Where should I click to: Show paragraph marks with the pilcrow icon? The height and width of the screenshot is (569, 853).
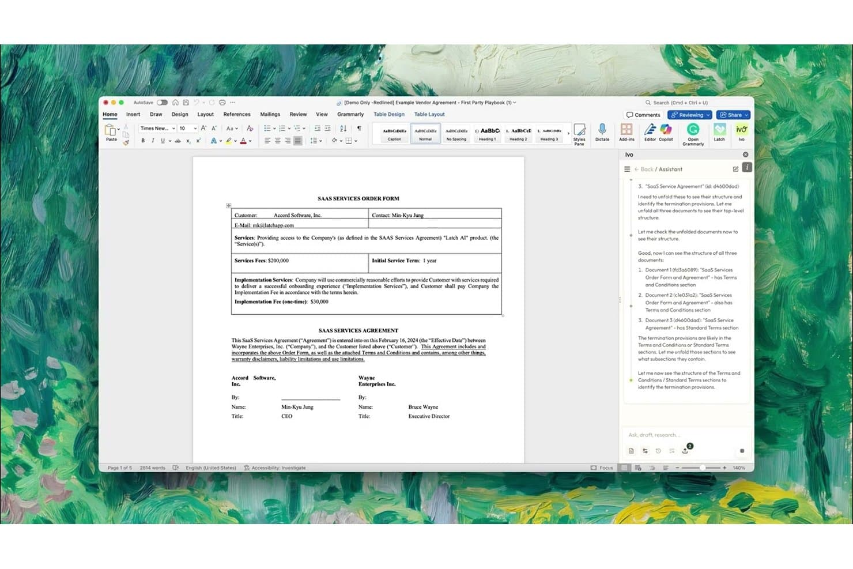tap(359, 128)
